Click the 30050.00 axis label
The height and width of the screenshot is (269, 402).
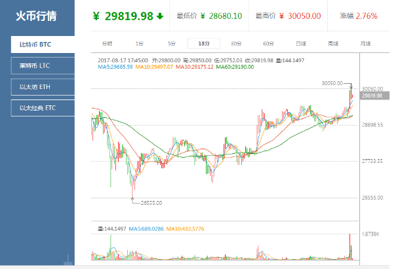click(x=372, y=89)
